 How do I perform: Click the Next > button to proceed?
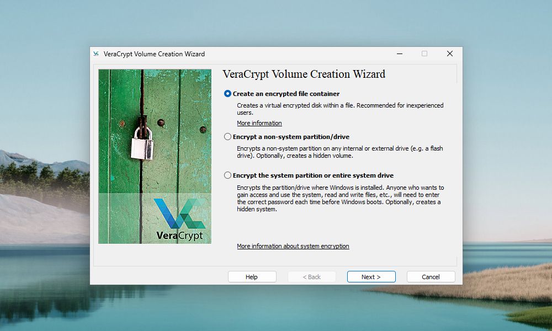pyautogui.click(x=371, y=276)
